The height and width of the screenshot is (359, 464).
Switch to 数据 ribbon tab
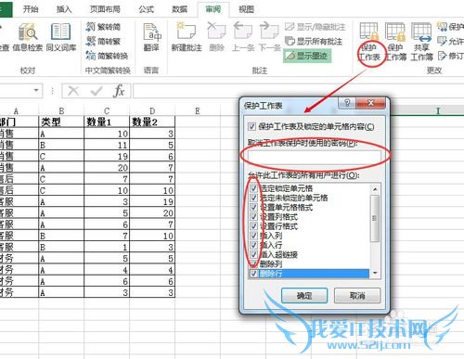pyautogui.click(x=180, y=9)
